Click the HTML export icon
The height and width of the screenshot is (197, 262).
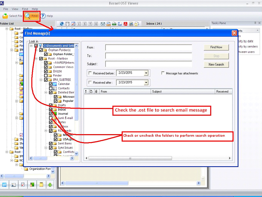click(131, 24)
